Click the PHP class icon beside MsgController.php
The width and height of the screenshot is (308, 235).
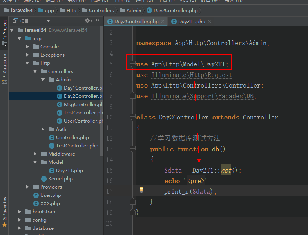60,105
